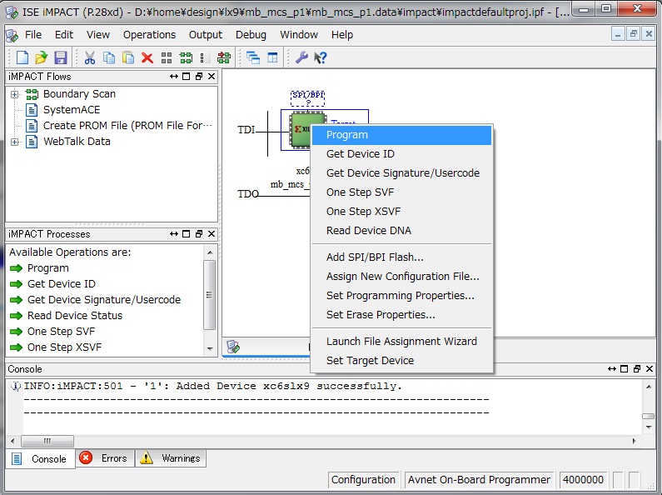
Task: Click the Cut scissors icon
Action: (89, 57)
